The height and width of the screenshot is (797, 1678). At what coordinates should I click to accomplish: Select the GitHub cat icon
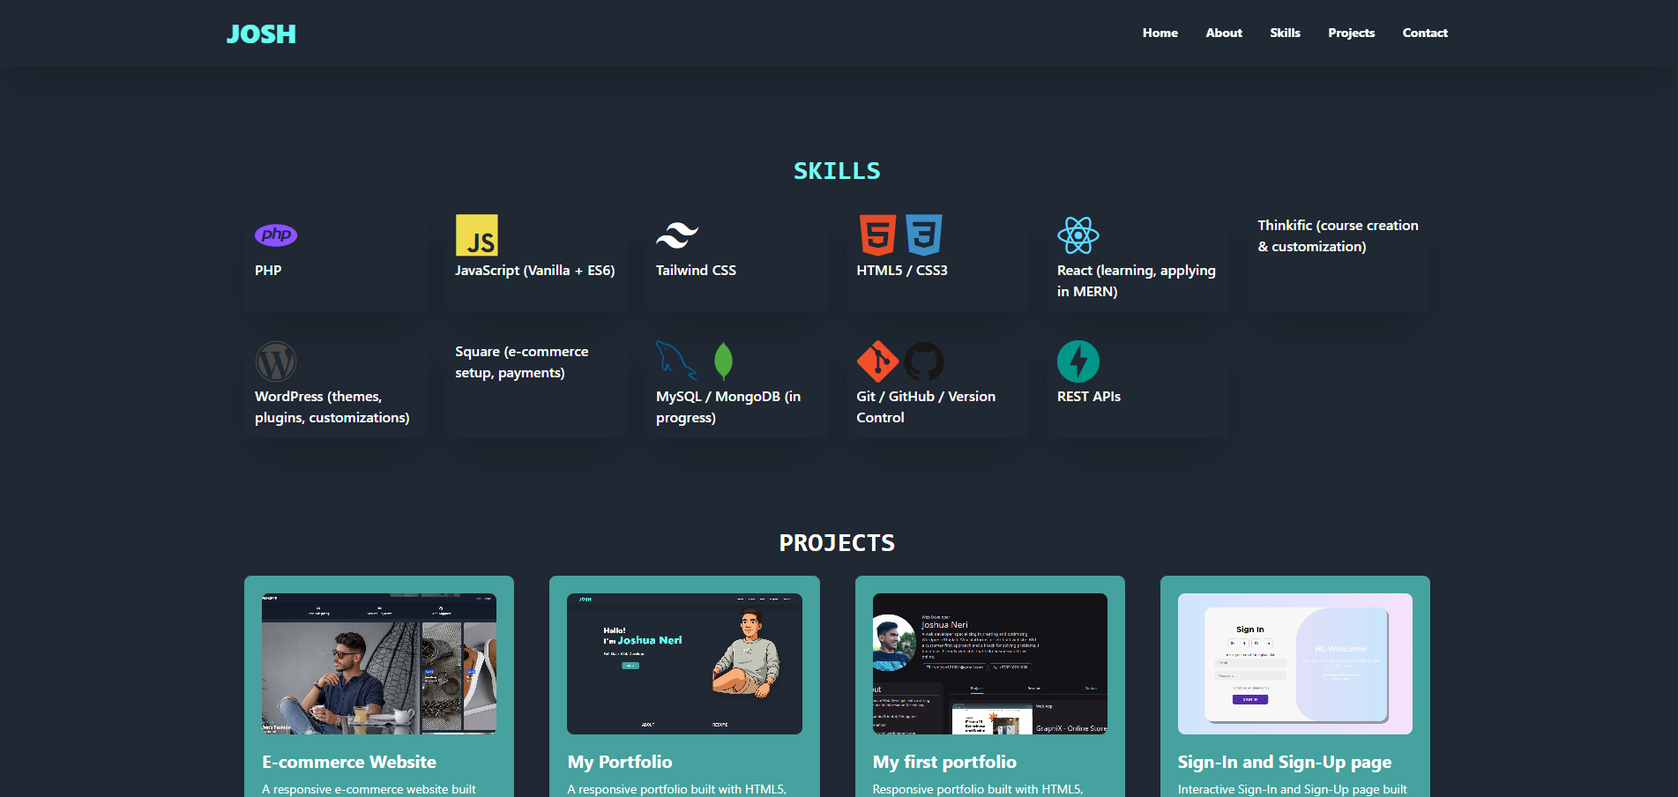pos(924,361)
